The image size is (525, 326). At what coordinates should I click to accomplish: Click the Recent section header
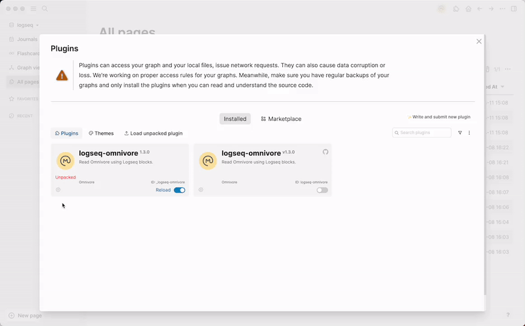21,116
